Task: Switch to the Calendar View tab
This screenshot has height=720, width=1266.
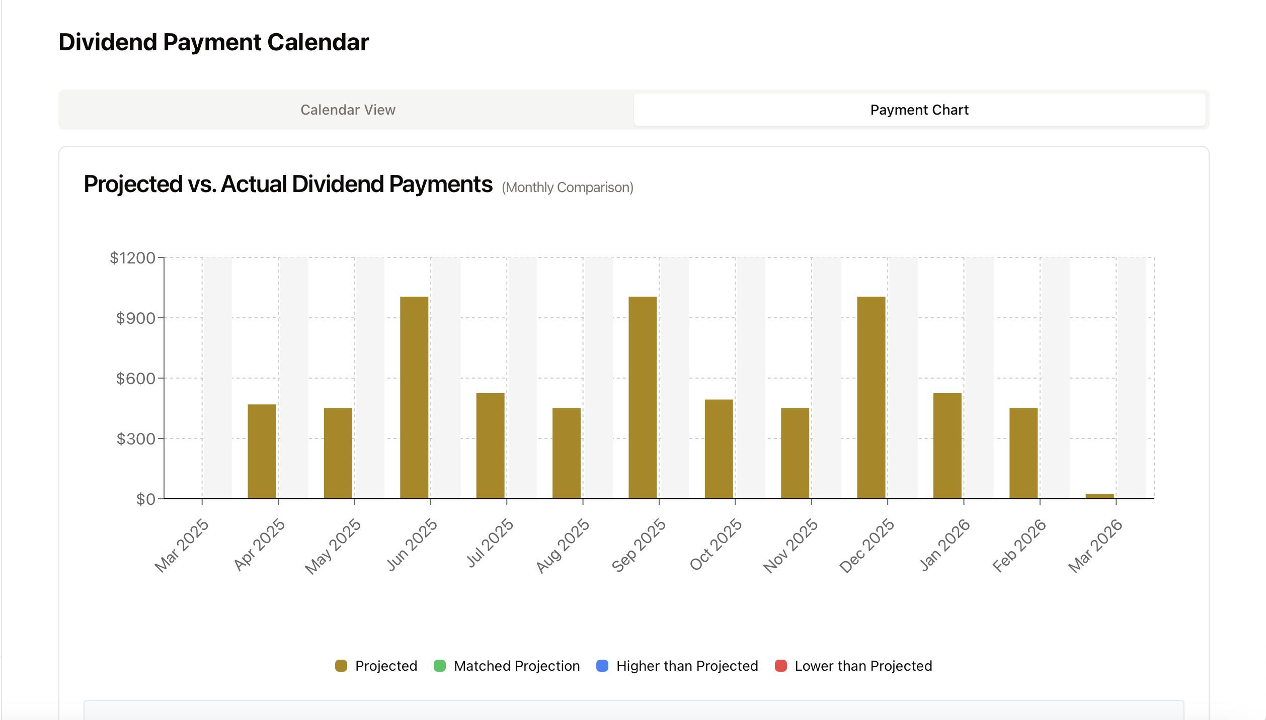Action: point(347,109)
